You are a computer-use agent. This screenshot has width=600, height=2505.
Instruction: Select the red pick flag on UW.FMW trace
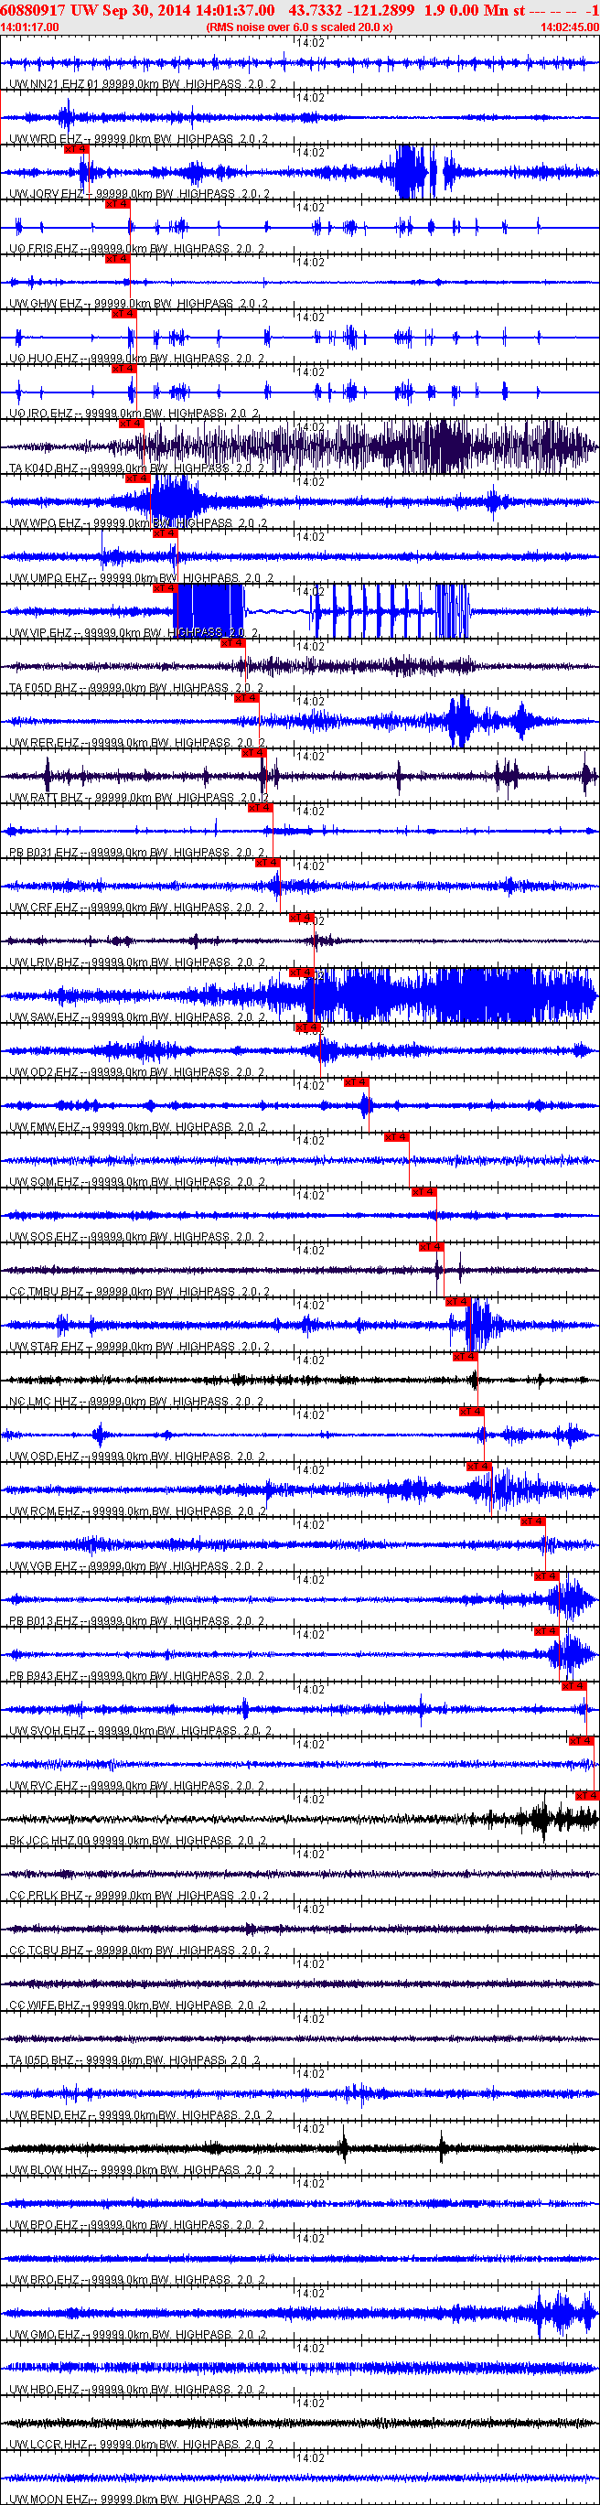pos(356,1082)
